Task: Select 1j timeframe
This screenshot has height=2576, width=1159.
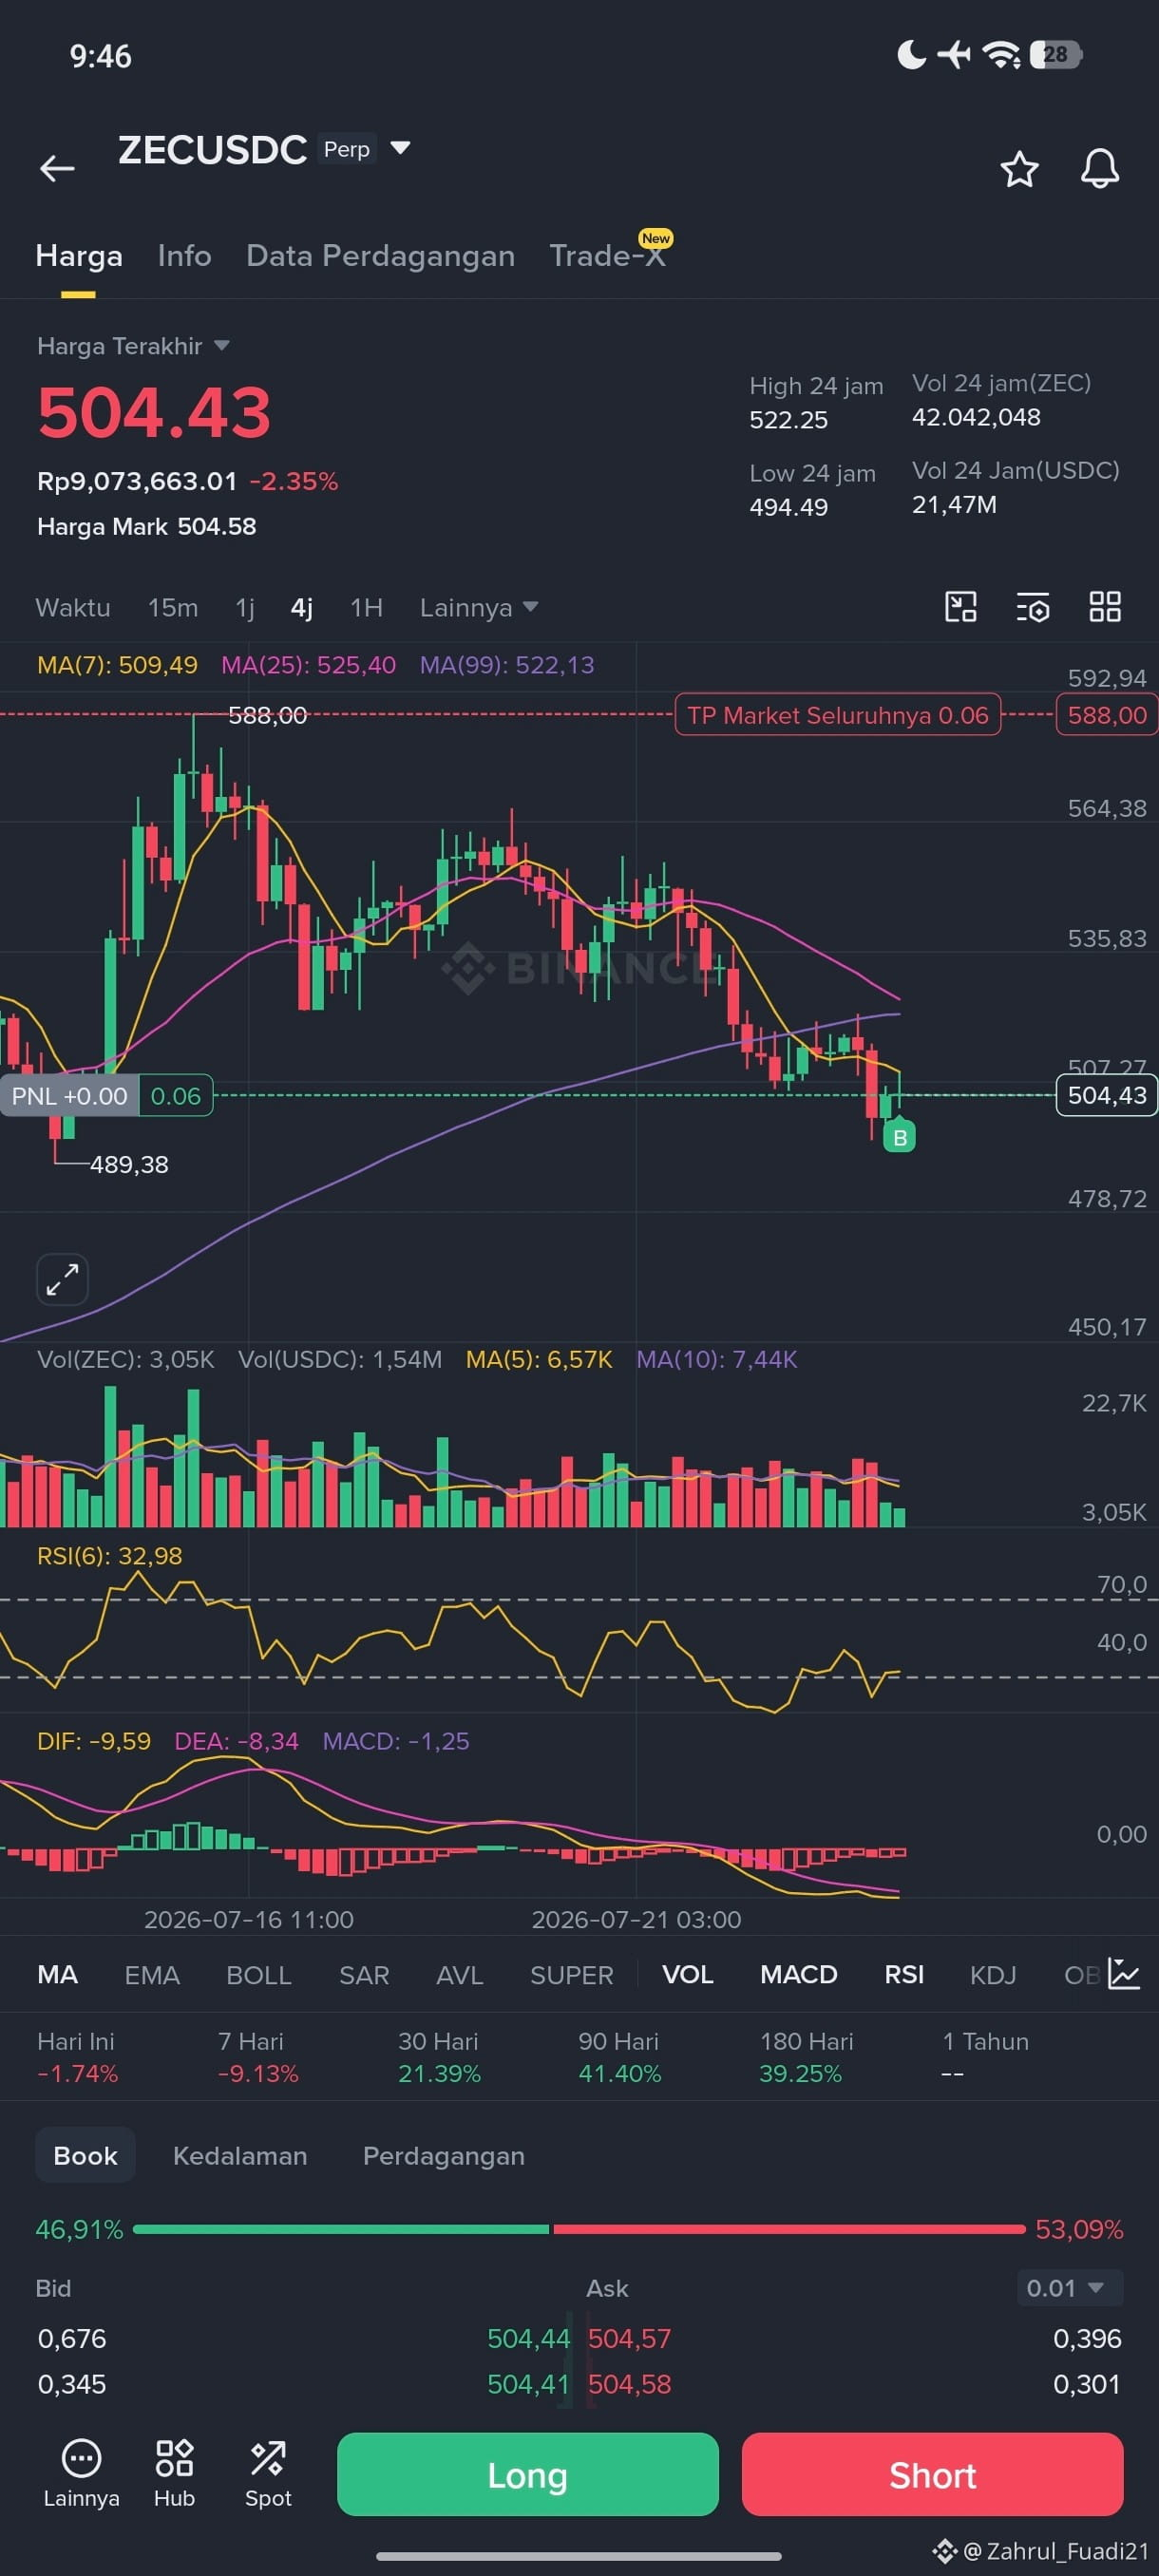Action: [244, 608]
